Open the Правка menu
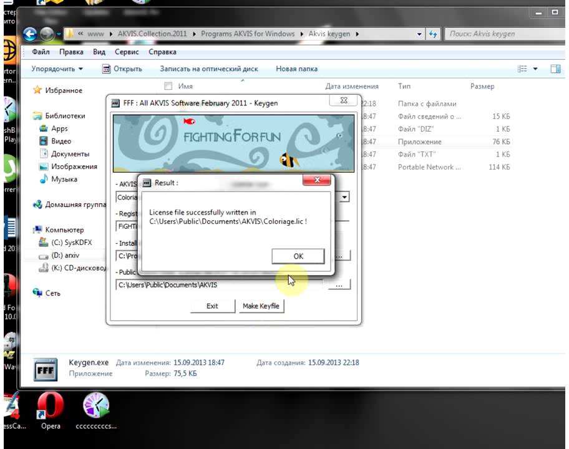Image resolution: width=569 pixels, height=449 pixels. click(x=71, y=52)
